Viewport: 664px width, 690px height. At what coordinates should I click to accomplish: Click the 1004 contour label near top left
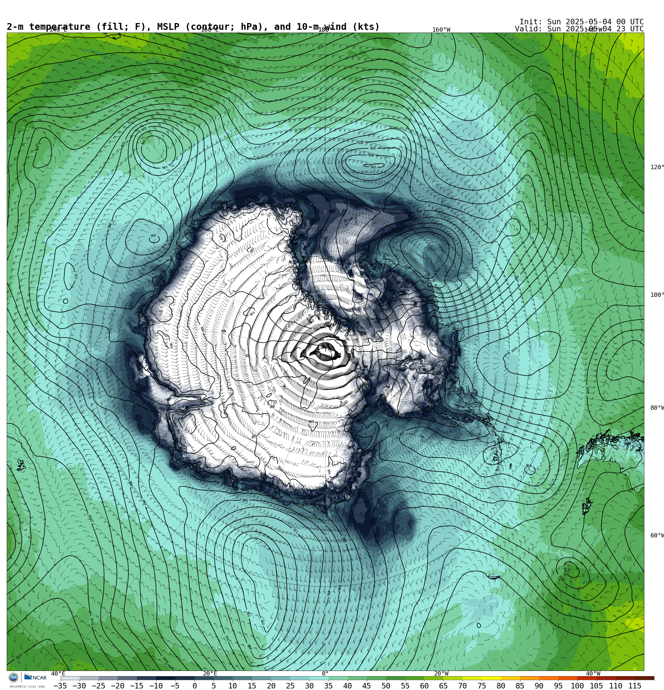[x=204, y=81]
